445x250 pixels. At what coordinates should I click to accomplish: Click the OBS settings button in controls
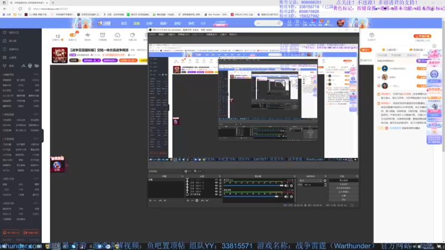(344, 196)
